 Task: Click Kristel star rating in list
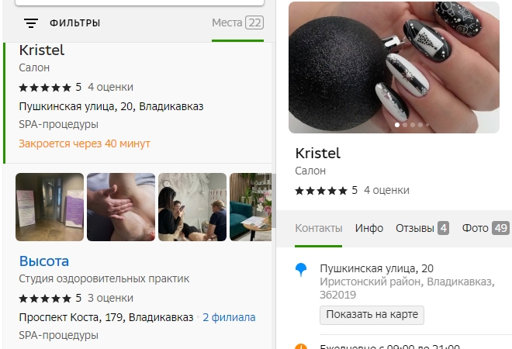45,88
